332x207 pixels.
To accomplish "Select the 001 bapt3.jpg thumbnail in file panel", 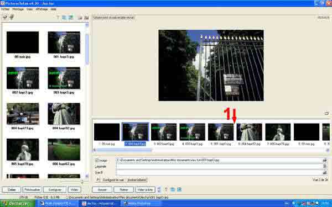I will [x=64, y=43].
